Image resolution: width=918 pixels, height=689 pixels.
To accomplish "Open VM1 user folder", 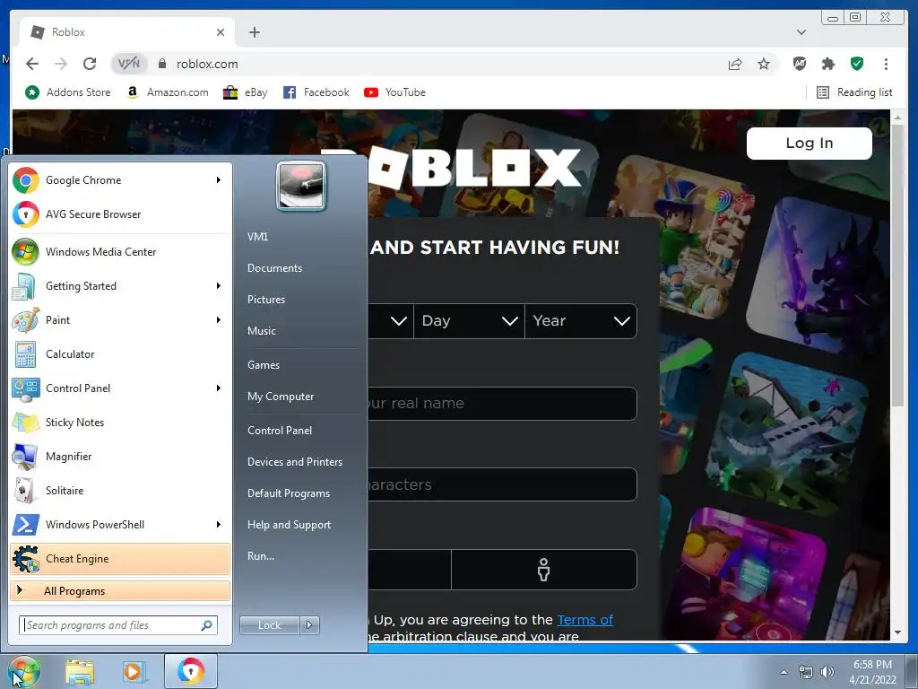I will pyautogui.click(x=257, y=237).
